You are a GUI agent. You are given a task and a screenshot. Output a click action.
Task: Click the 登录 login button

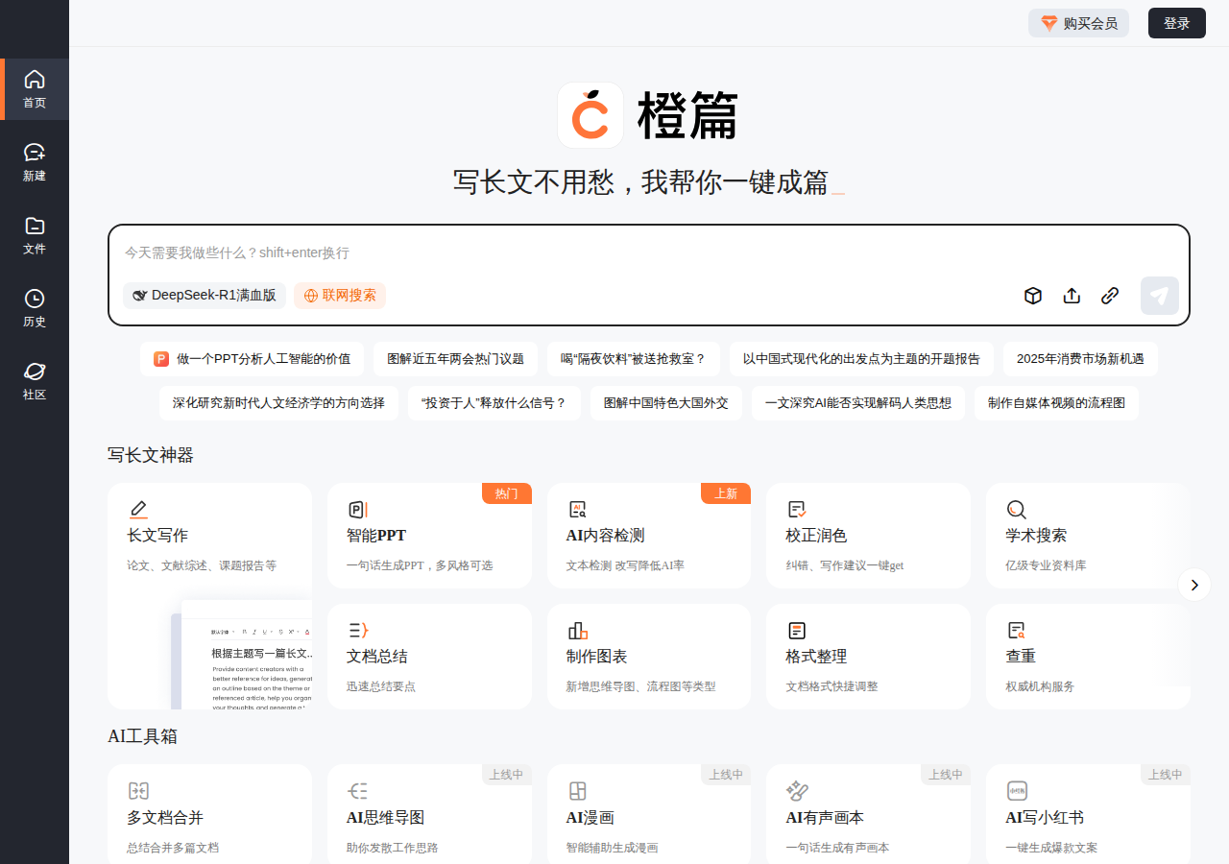pos(1177,23)
